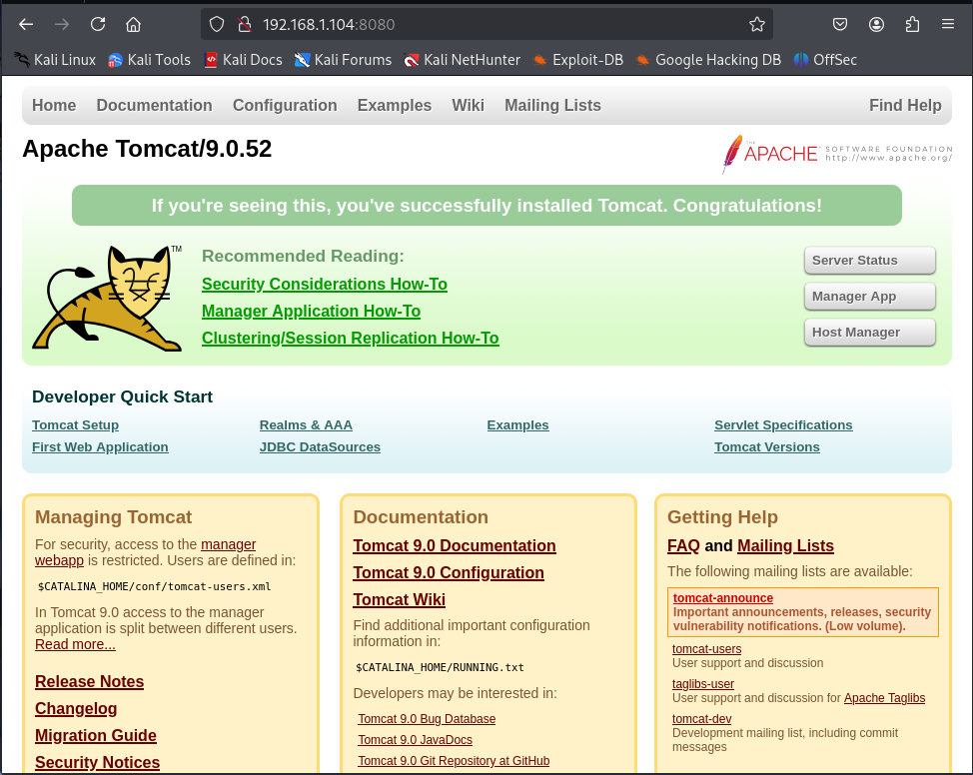The height and width of the screenshot is (775, 973).
Task: Open the Manager App button
Action: [869, 297]
